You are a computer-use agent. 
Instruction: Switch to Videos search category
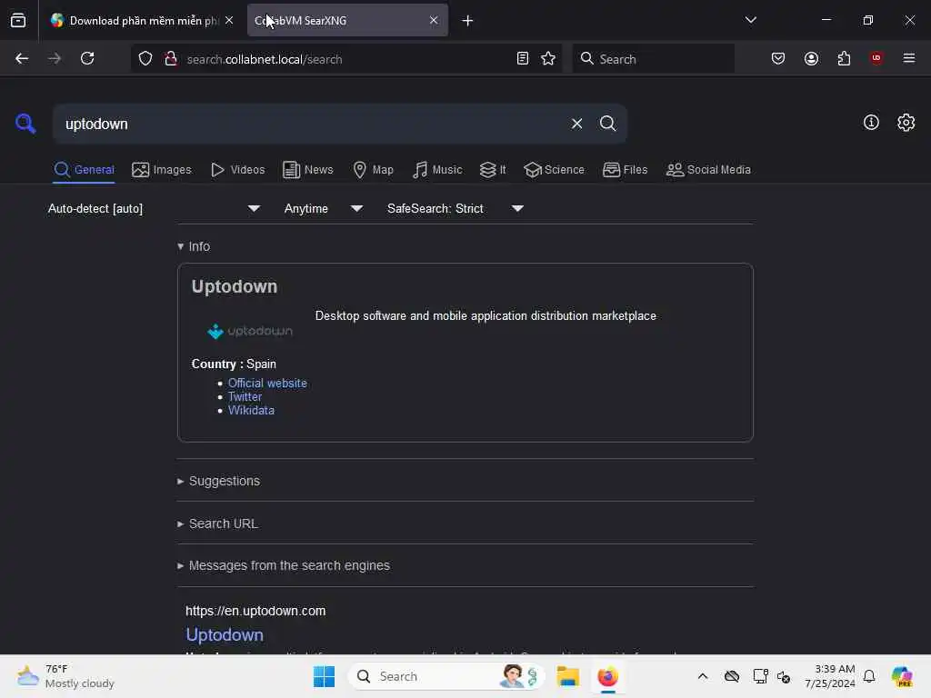(237, 170)
